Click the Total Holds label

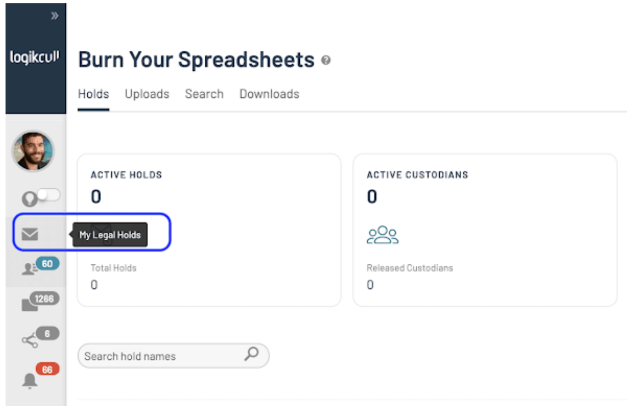114,268
